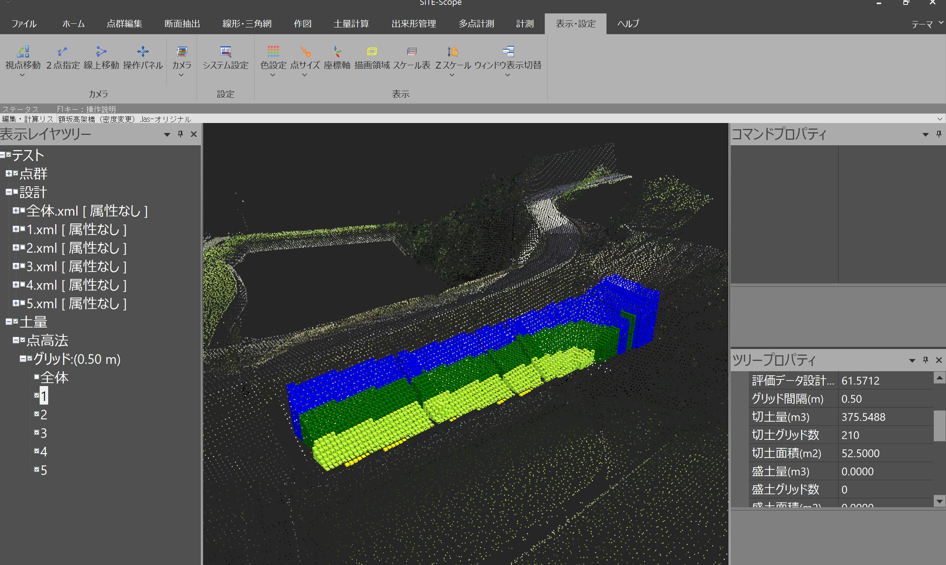Click the カメラ icon
Image resolution: width=946 pixels, height=565 pixels.
(182, 52)
